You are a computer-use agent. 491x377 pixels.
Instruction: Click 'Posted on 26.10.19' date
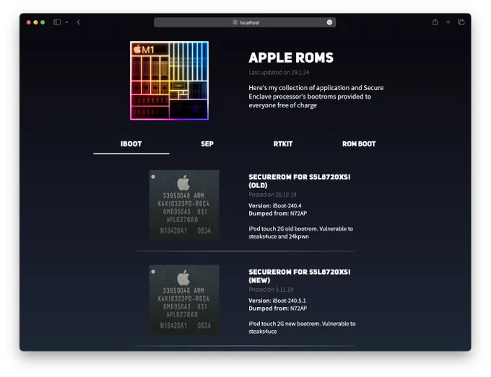[272, 195]
